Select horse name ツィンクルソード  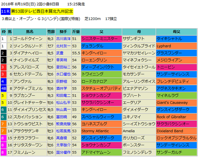click(28, 46)
